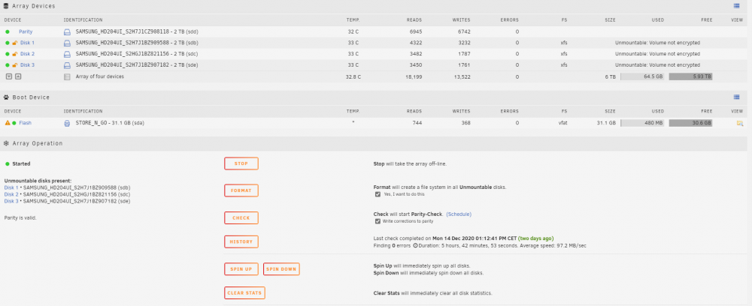Image resolution: width=752 pixels, height=306 pixels.
Task: Uncheck 'Yes, I want to do this' checkbox
Action: 378,194
